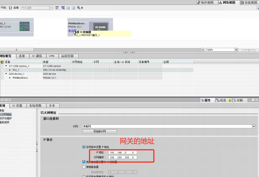
Task: Click the show address labels icon
Action: 63,8
